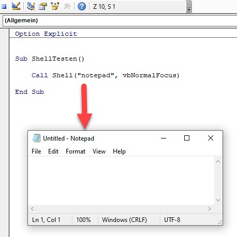
Task: Click 'Ln 1, Col 1' in Notepad status bar
Action: (46, 220)
